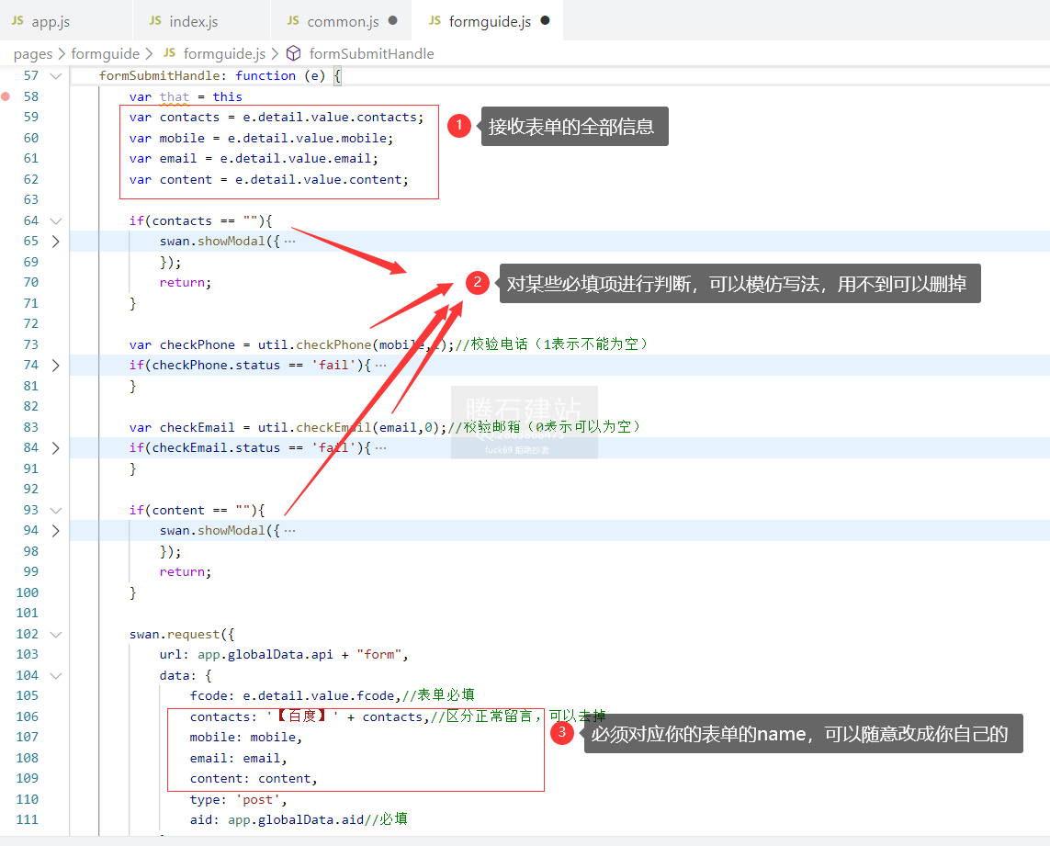Open the formSubmitHandle breadcrumb symbol
This screenshot has height=846, width=1050.
(x=371, y=54)
